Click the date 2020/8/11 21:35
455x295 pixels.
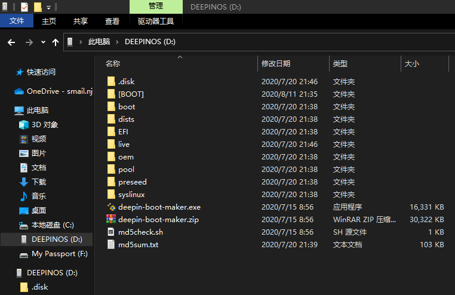290,94
